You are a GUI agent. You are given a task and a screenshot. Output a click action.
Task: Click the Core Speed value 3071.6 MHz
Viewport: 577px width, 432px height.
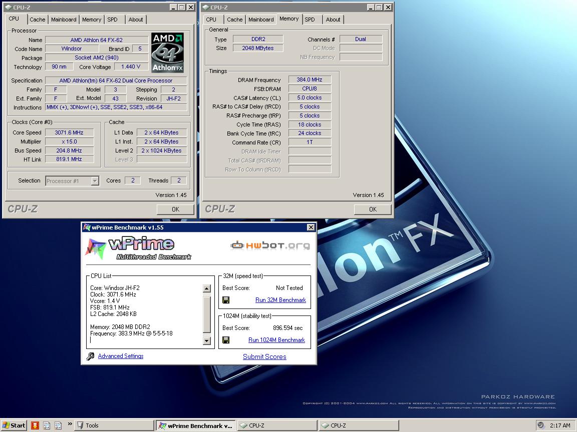pos(69,132)
